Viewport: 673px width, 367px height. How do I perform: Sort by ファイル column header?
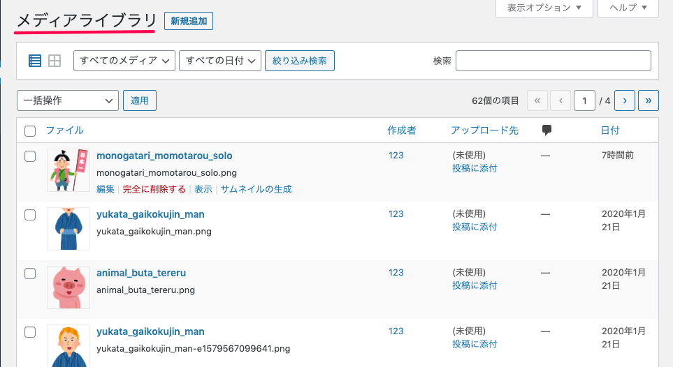(65, 130)
